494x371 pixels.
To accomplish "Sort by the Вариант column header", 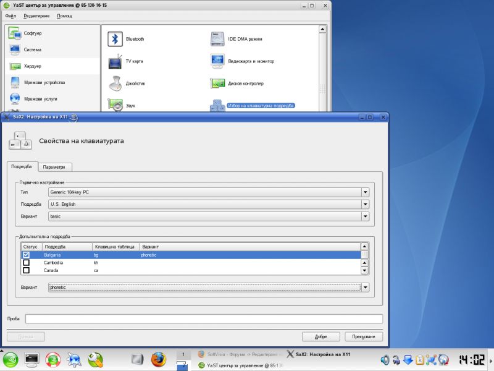I will point(250,247).
